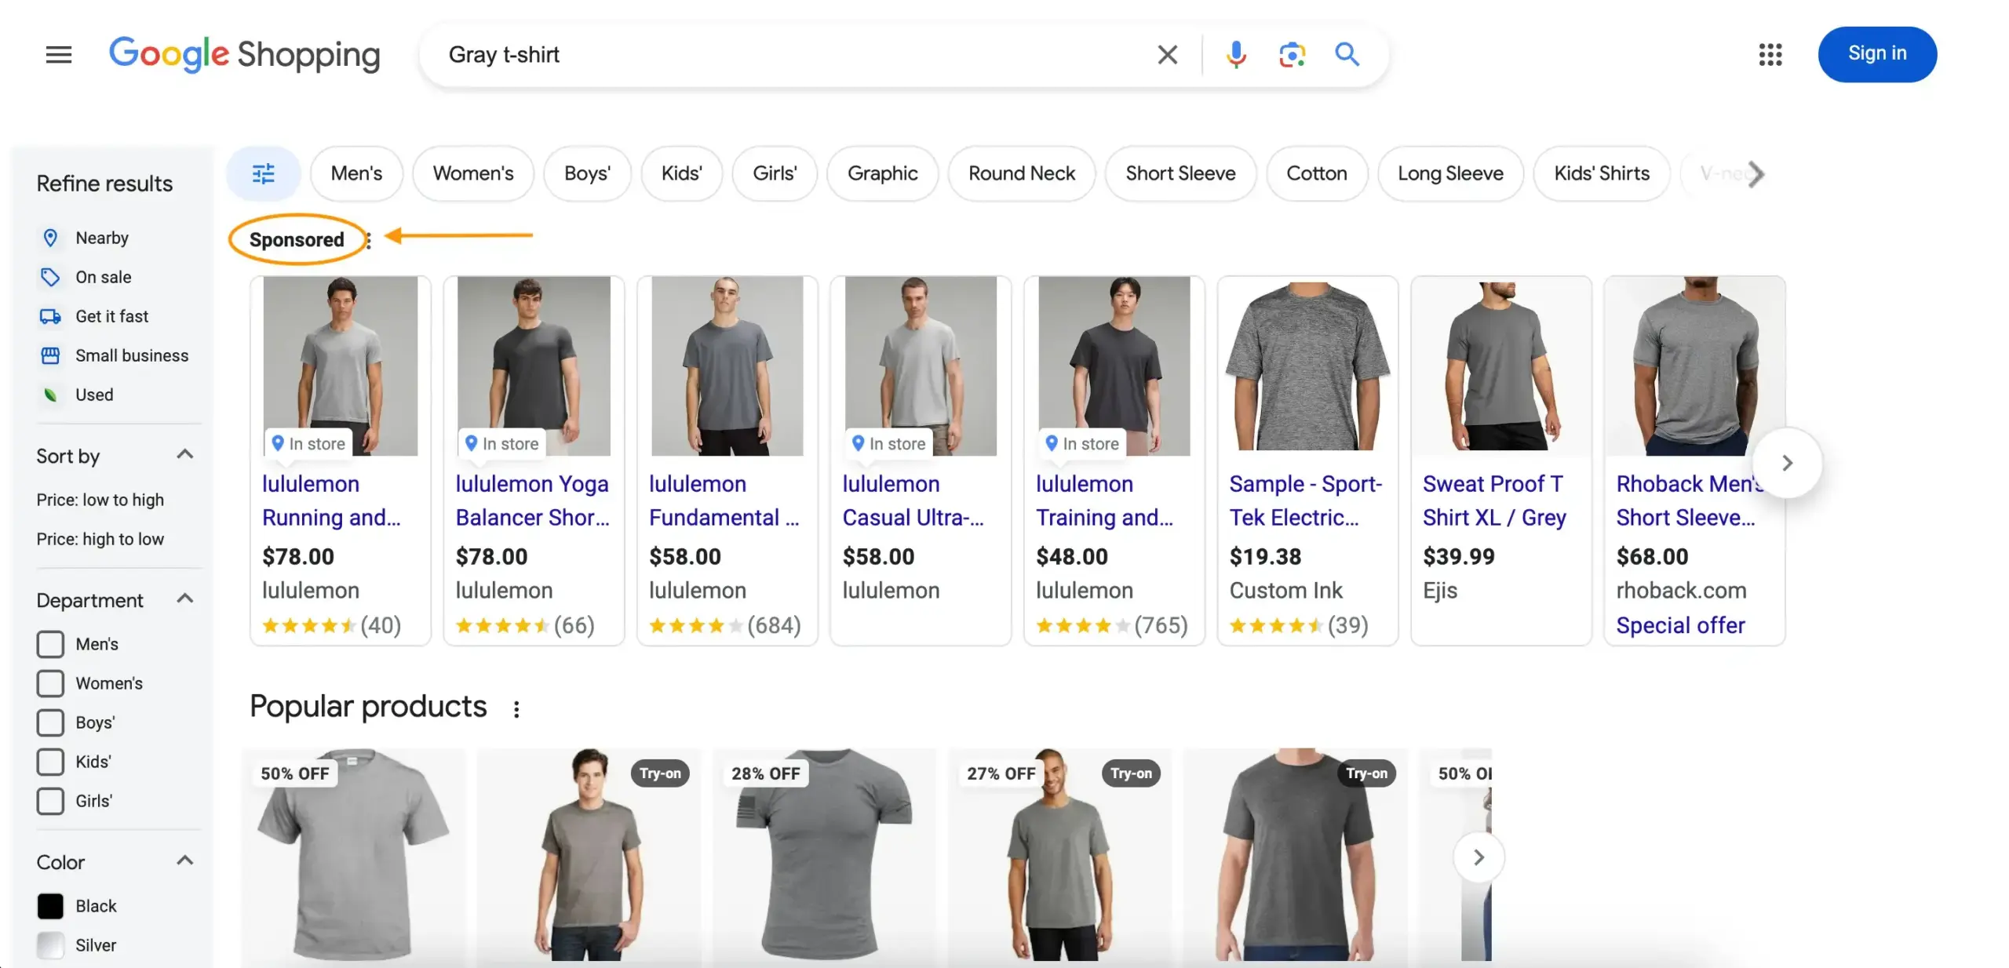Screen dimensions: 2009x968
Task: Click Special offer on Rhoback shirt
Action: pos(1680,625)
